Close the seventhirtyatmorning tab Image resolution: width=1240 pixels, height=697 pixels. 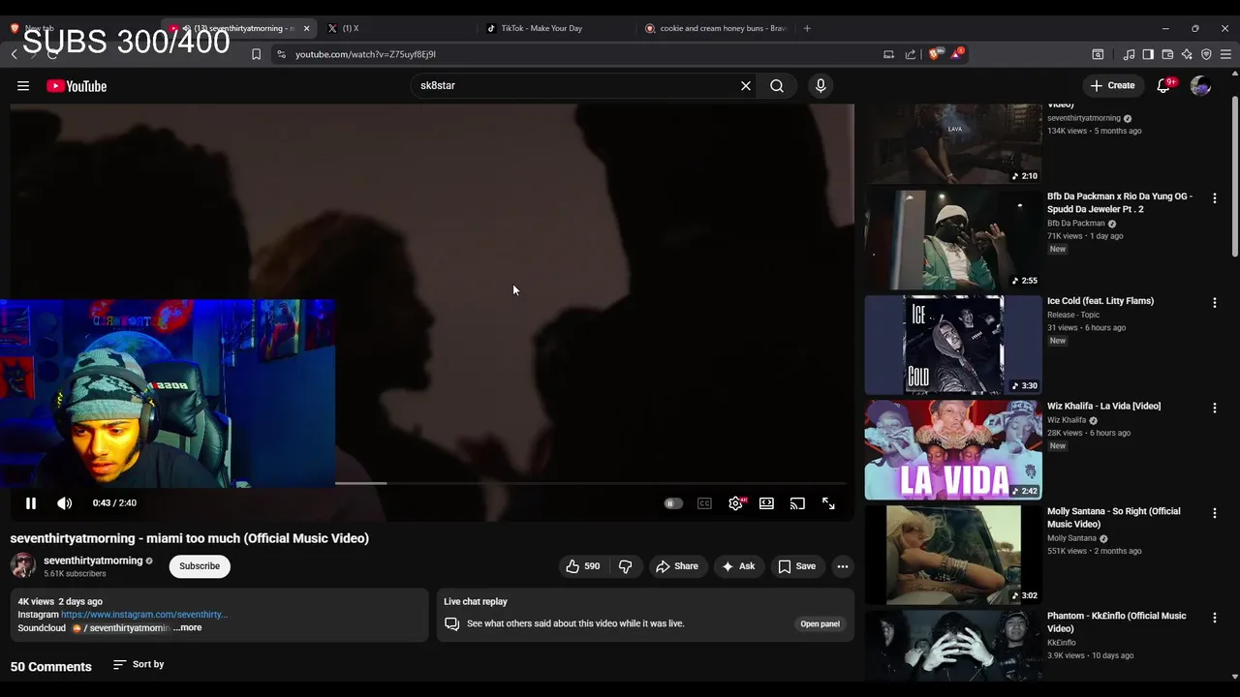pyautogui.click(x=306, y=29)
